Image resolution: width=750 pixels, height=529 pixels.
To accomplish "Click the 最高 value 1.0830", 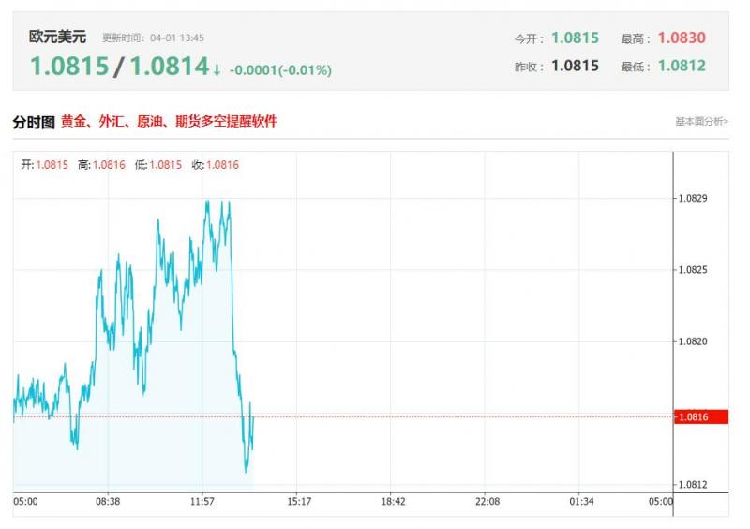I will pyautogui.click(x=682, y=38).
